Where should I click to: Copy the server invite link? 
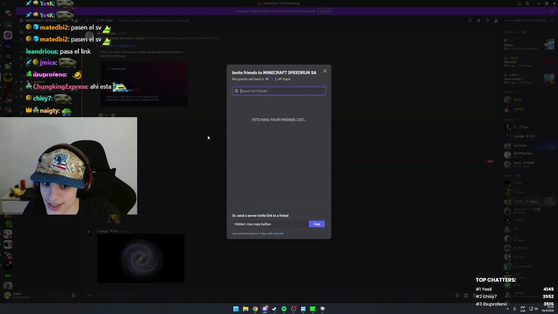(317, 224)
